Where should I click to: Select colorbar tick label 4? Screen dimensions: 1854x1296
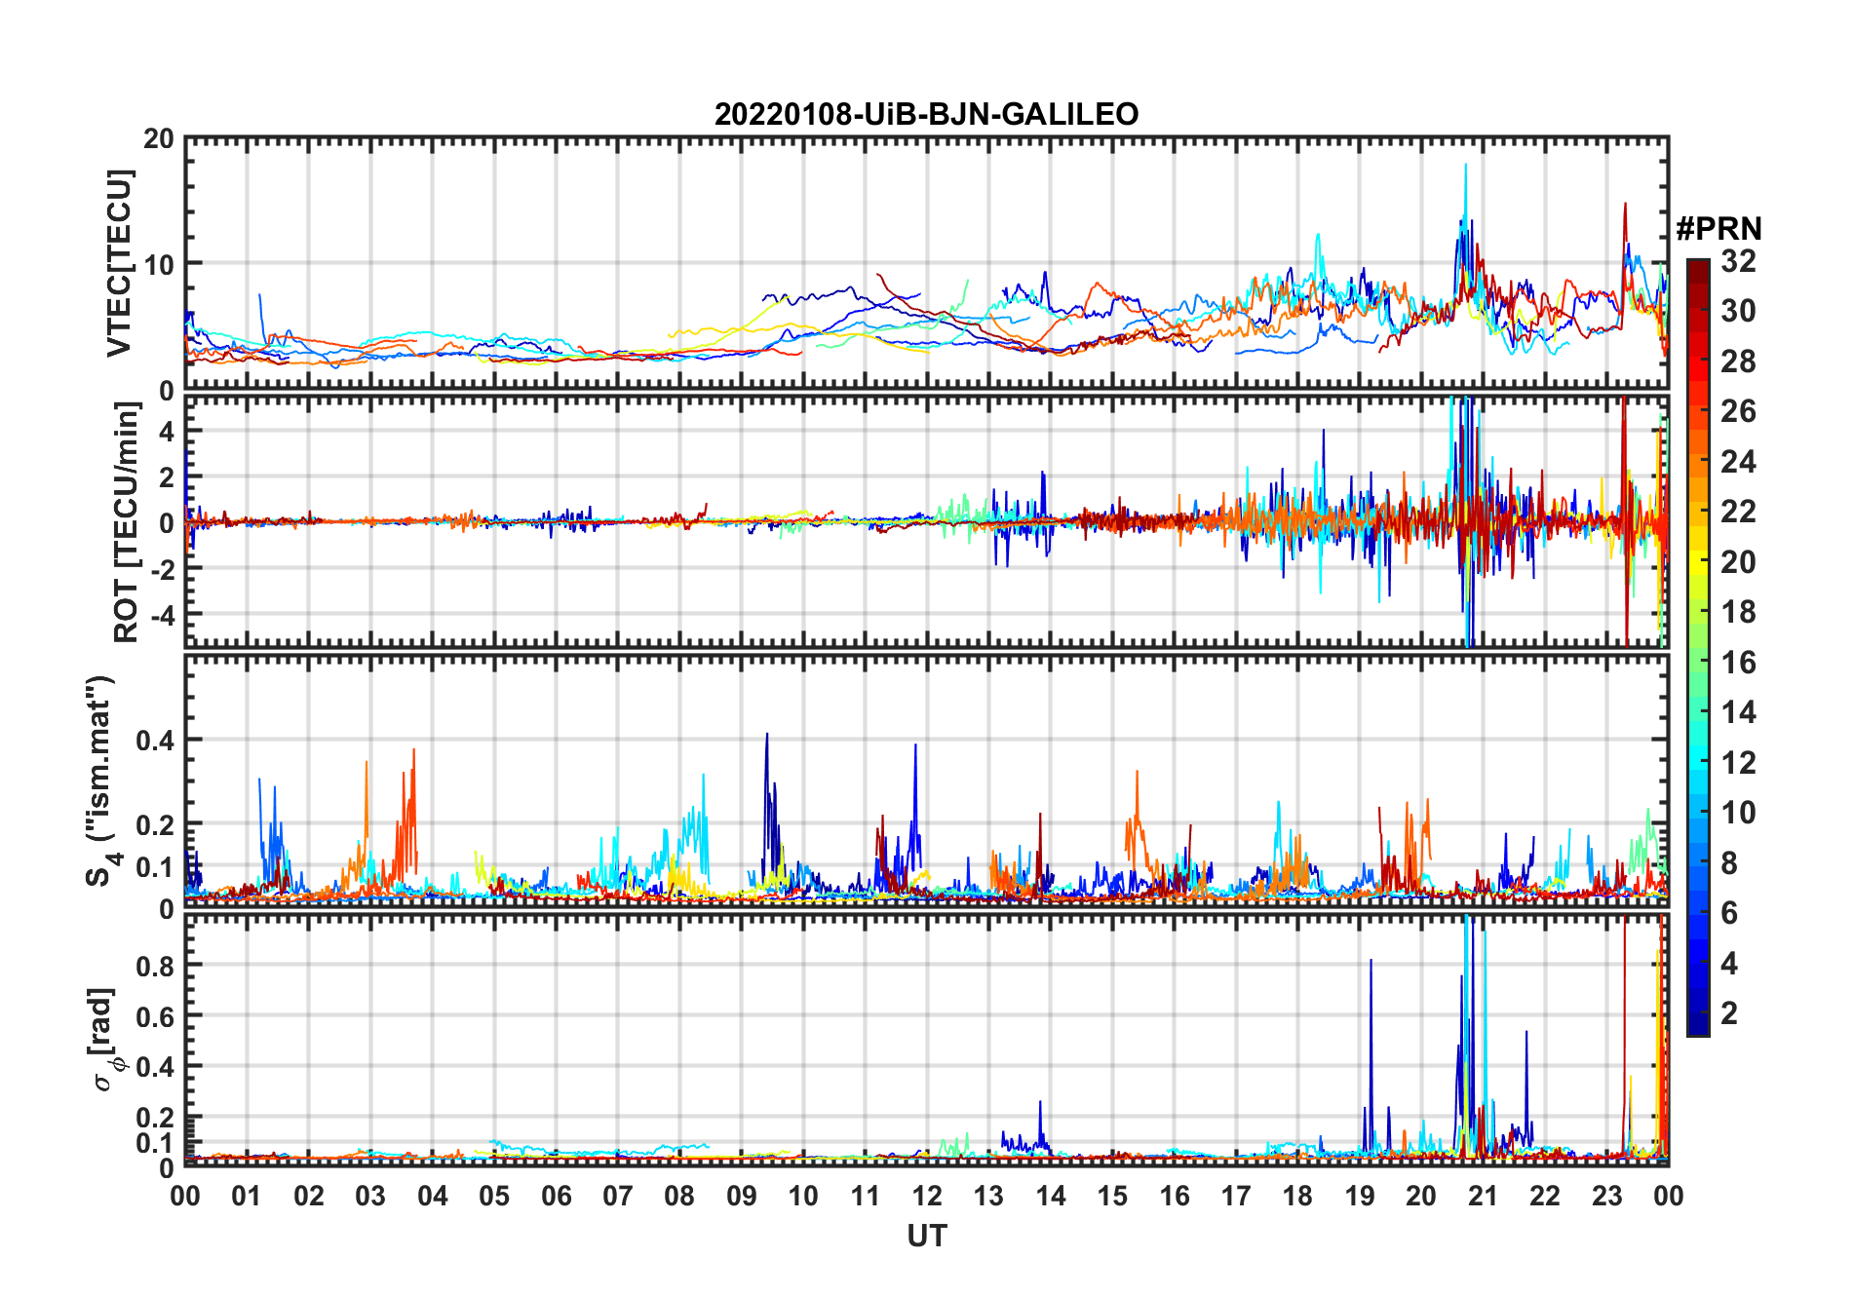(x=1729, y=964)
